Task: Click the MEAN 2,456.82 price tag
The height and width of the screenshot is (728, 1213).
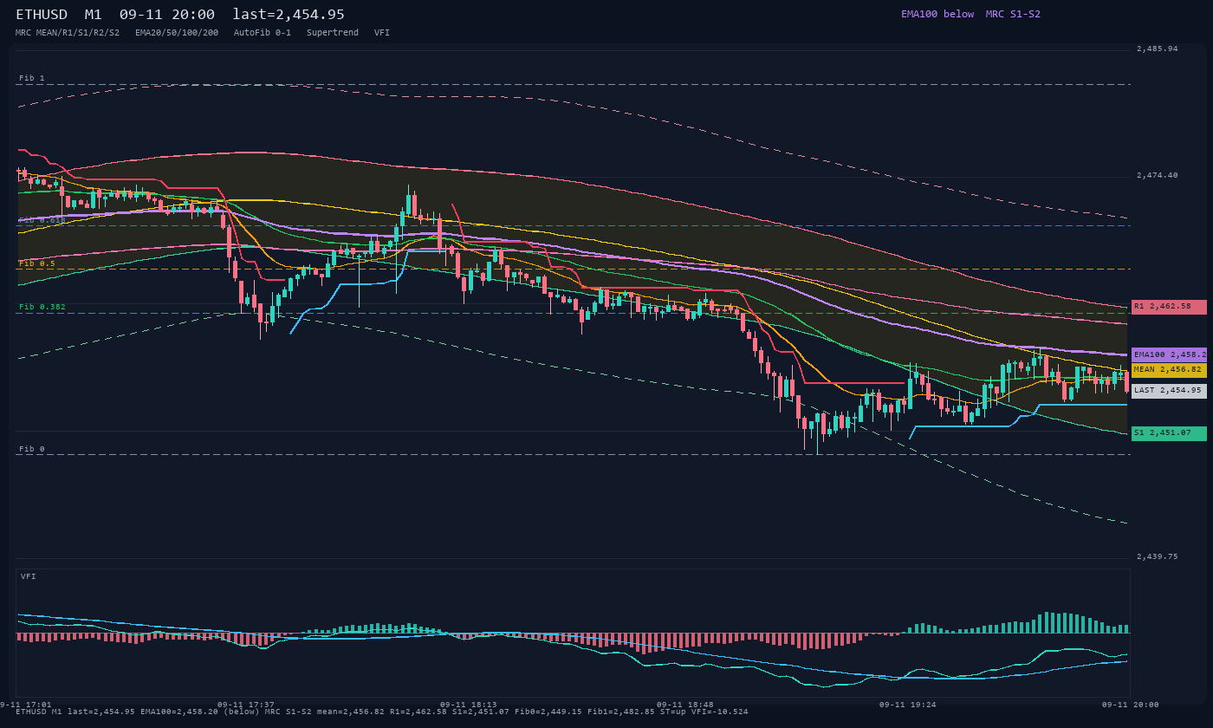Action: 1169,370
